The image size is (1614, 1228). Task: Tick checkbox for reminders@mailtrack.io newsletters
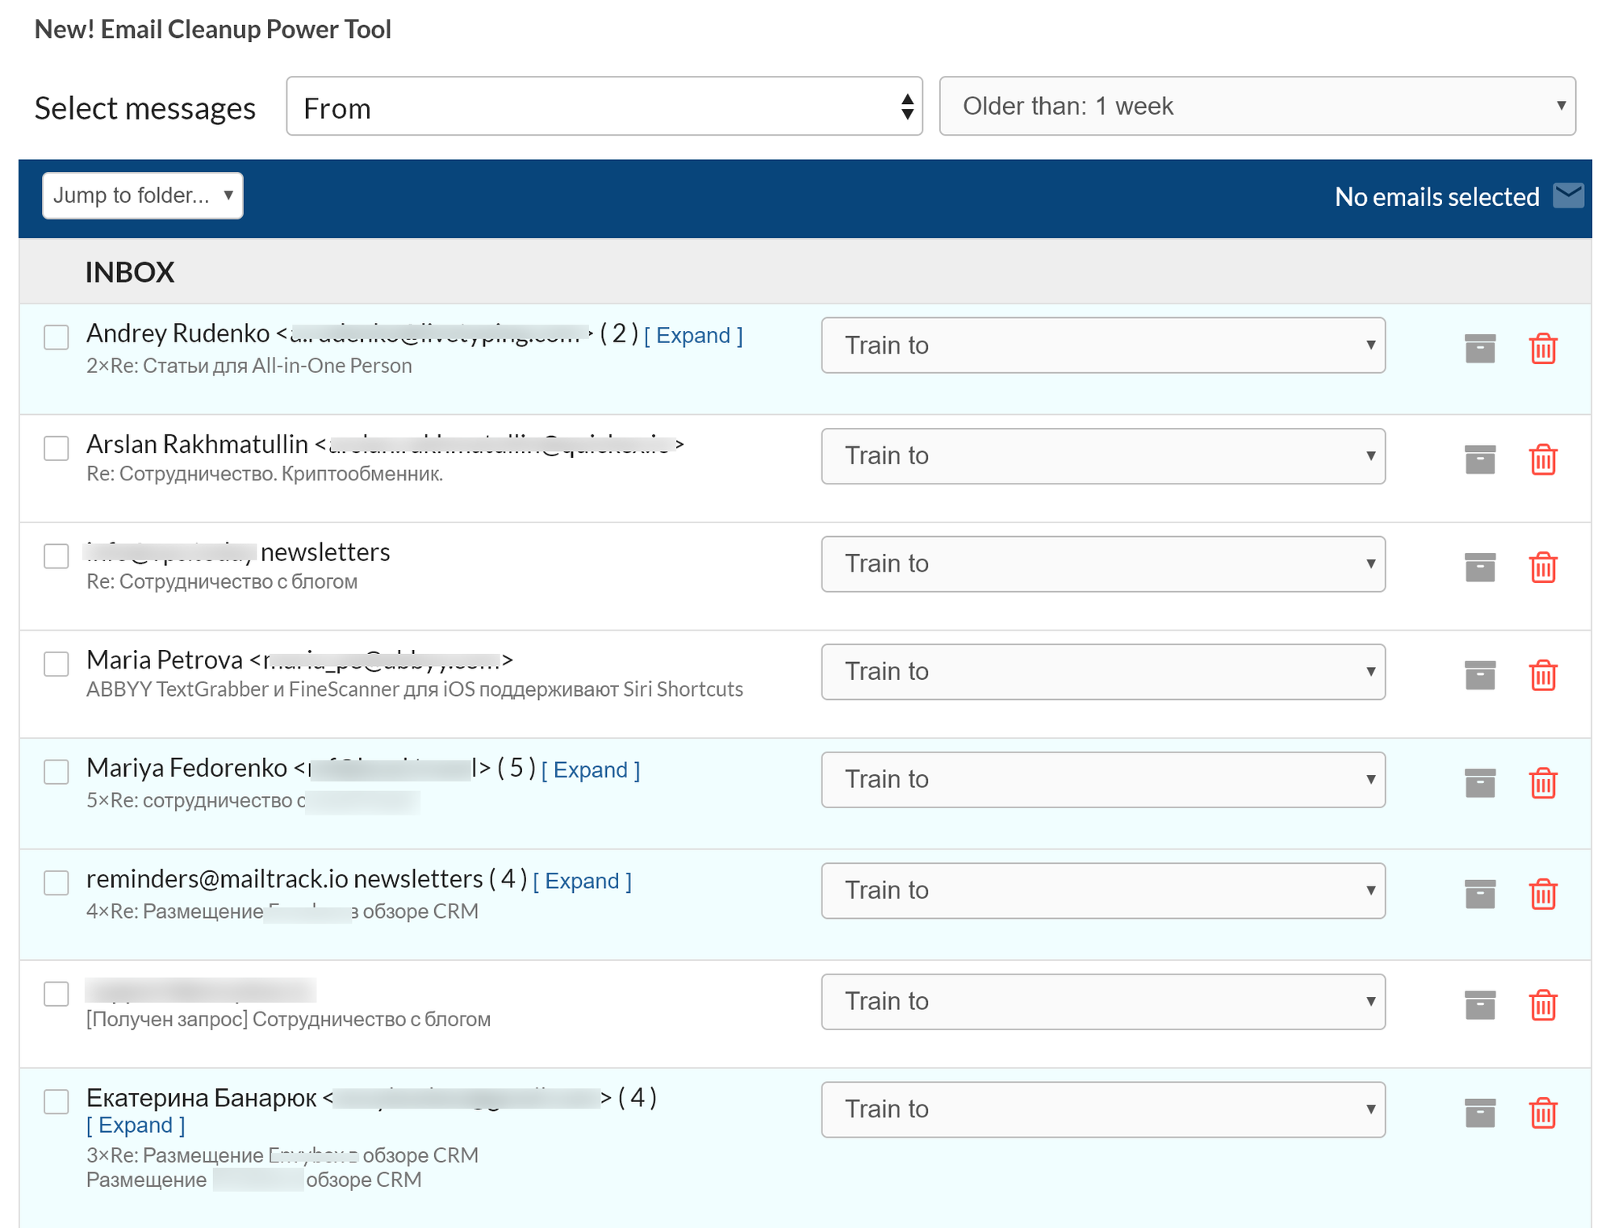pos(56,882)
